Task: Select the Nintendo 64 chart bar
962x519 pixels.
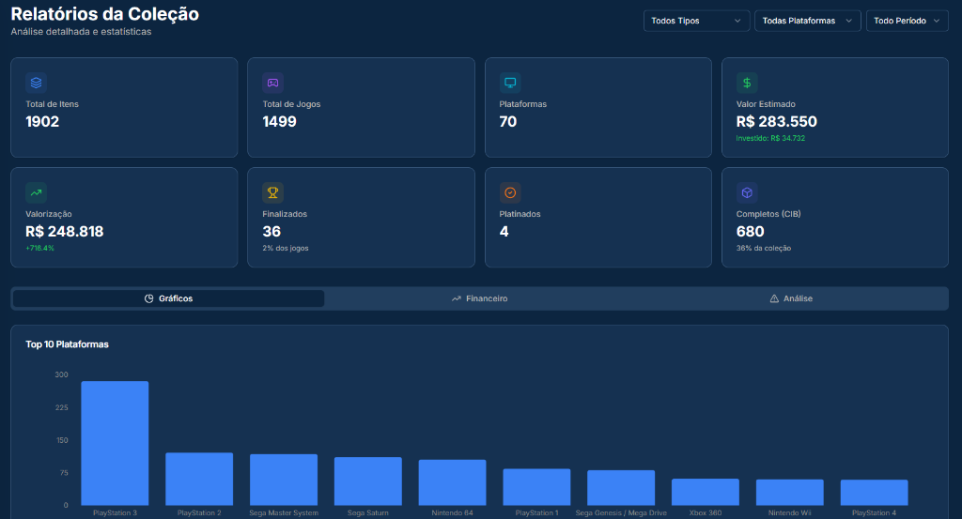Action: point(452,482)
